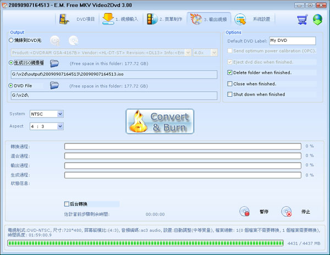Screen dimensions: 330x255
Task: Select the generate ISO image radio option
Action: (x=11, y=63)
